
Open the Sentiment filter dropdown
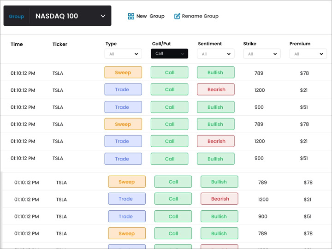click(215, 54)
